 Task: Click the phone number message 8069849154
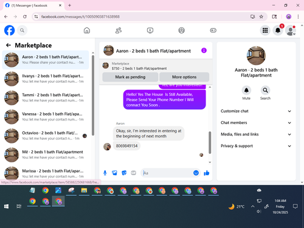tap(126, 146)
